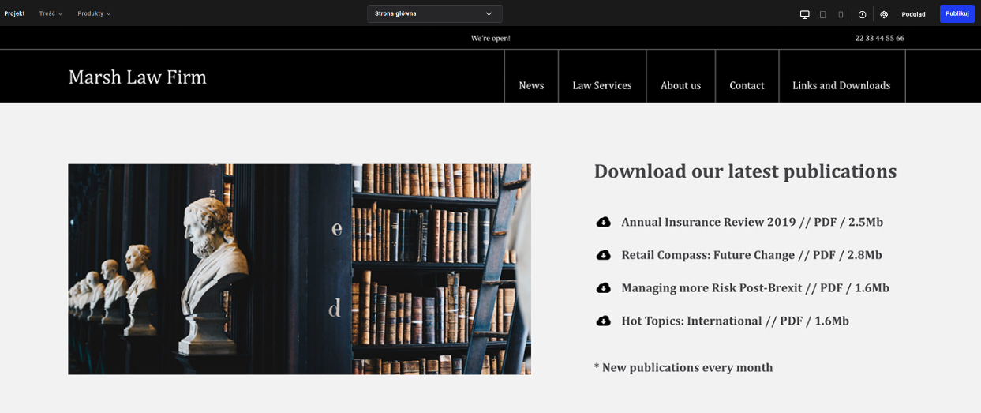Click Annual Insurance Review 2019 PDF link
The image size is (981, 413).
(752, 222)
